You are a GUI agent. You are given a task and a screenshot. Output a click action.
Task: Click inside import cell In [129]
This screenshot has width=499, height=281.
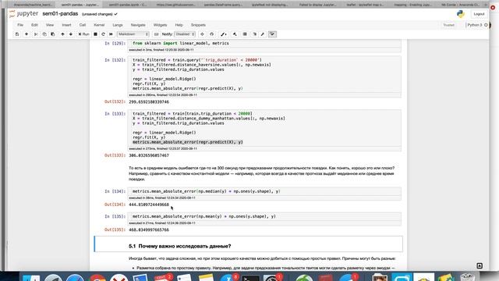[264, 44]
